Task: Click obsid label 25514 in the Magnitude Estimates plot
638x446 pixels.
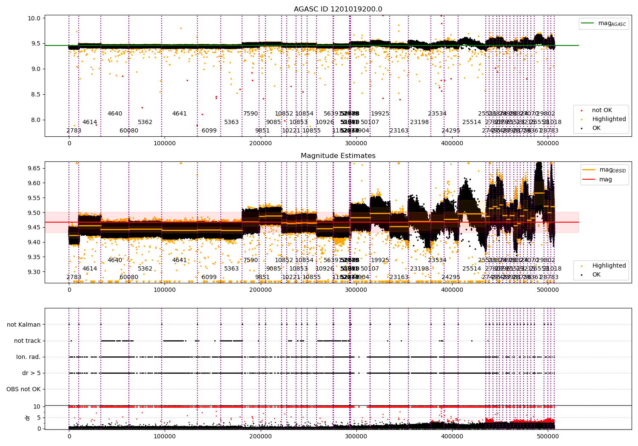Action: click(472, 269)
